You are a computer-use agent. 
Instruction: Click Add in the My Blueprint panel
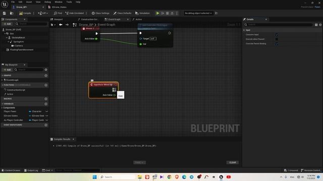[7, 70]
